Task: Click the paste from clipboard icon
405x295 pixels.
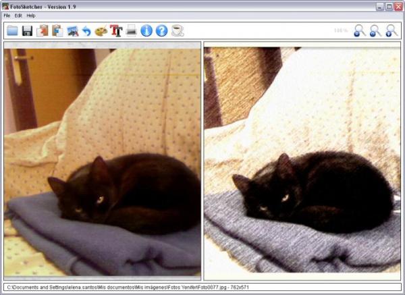Action: click(x=57, y=30)
